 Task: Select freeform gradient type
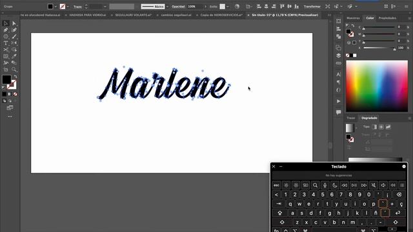click(x=388, y=127)
